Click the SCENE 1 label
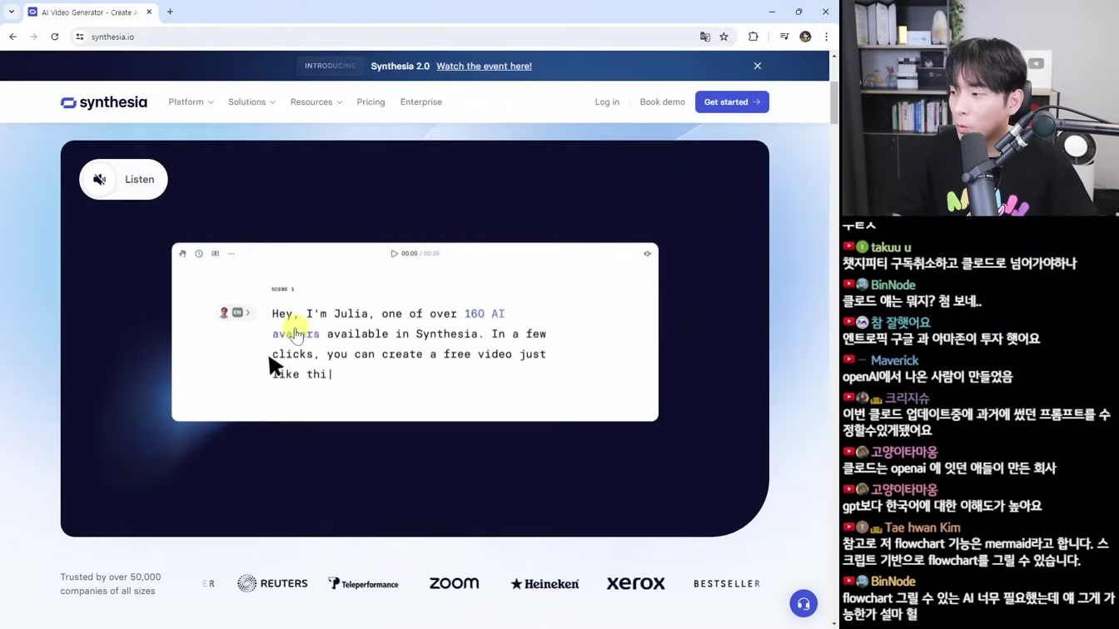Screen dimensions: 1119x629 (283, 290)
